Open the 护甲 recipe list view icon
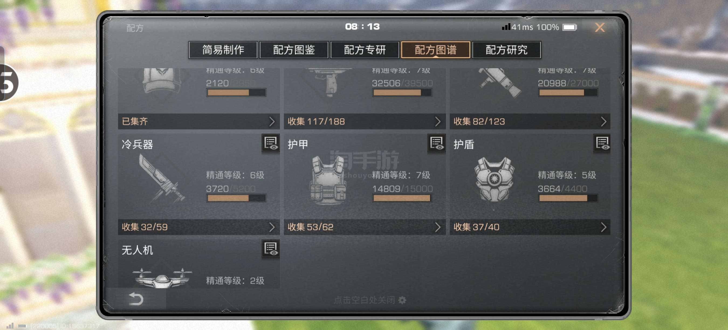Screen dimensions: 728x330 [436, 143]
